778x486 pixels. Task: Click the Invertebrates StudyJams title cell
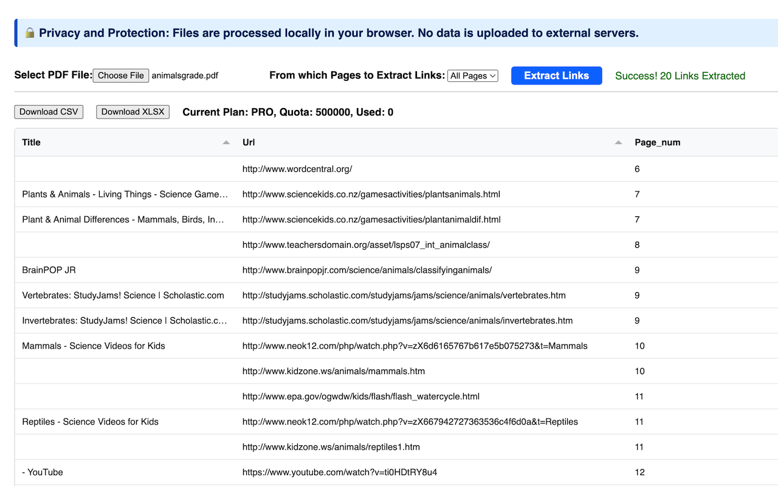pos(125,321)
